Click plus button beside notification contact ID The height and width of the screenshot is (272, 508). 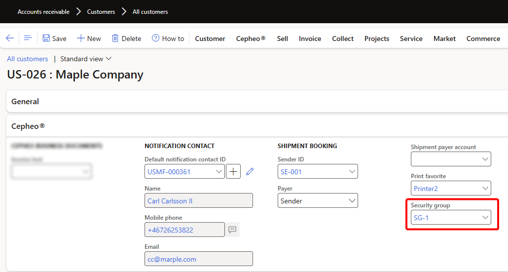click(x=233, y=172)
